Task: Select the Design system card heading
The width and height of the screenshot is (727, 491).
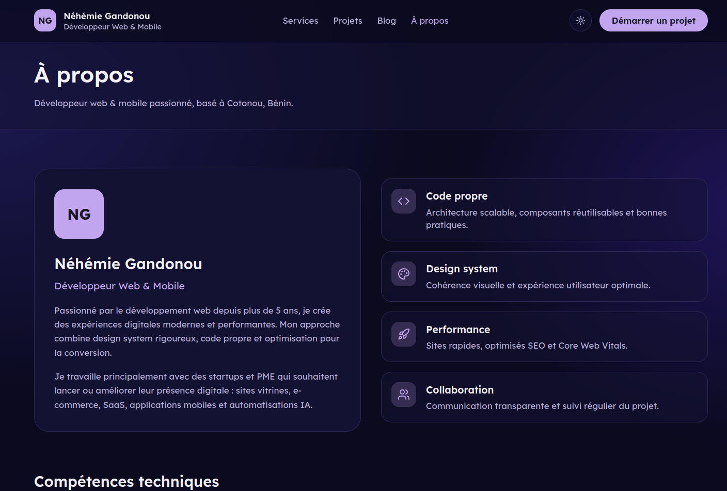Action: (462, 269)
